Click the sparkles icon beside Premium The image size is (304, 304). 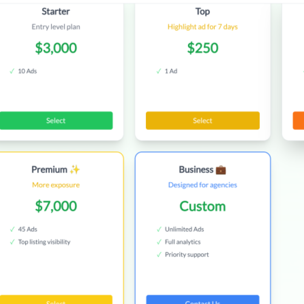pyautogui.click(x=75, y=170)
